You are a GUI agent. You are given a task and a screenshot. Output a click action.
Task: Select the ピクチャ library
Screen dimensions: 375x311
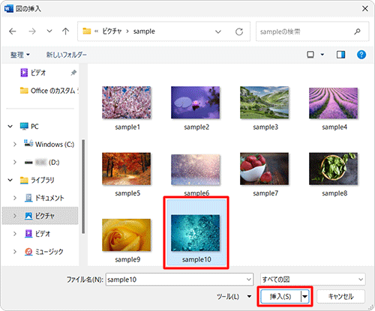40,216
